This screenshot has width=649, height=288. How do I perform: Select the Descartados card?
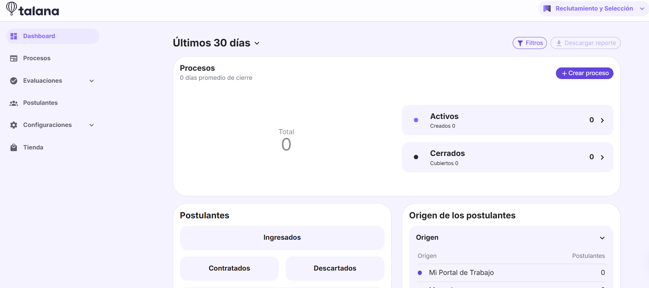pyautogui.click(x=335, y=268)
